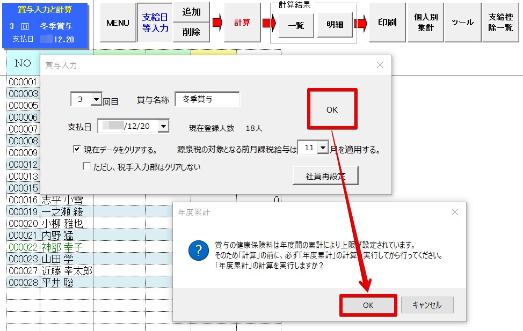This screenshot has width=523, height=331.
Task: Open the 支給日等入力 button
Action: [155, 23]
